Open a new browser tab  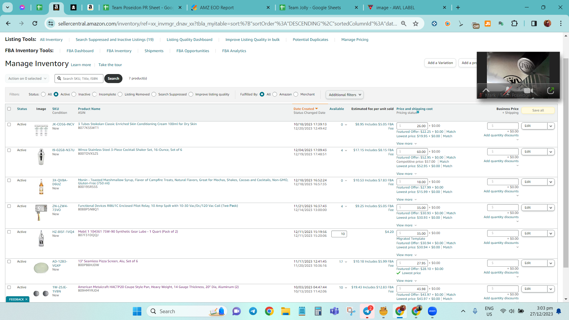click(x=458, y=7)
